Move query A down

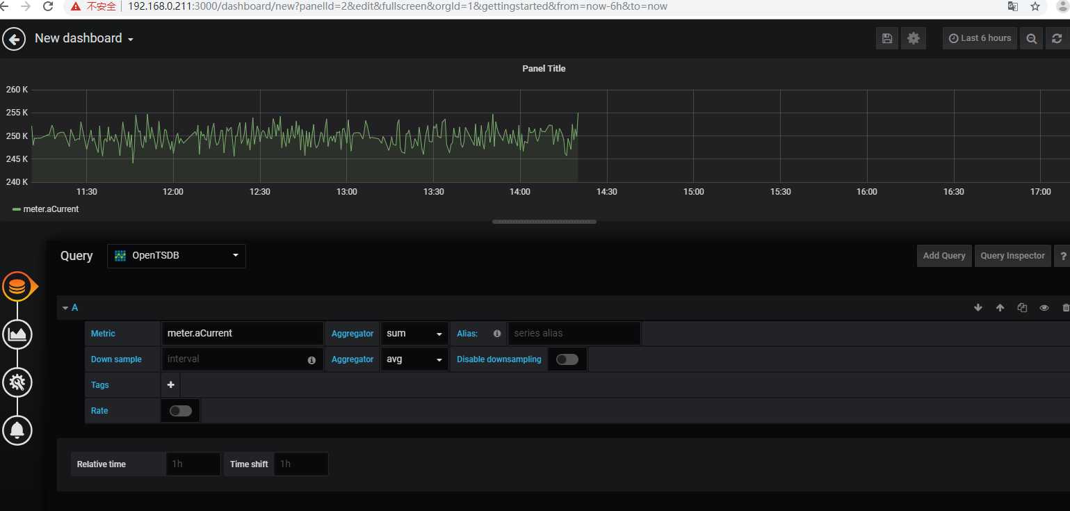(978, 307)
